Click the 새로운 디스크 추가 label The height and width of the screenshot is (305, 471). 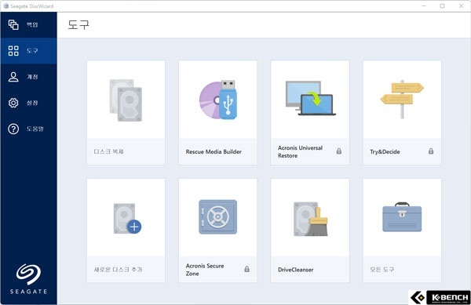click(x=118, y=270)
